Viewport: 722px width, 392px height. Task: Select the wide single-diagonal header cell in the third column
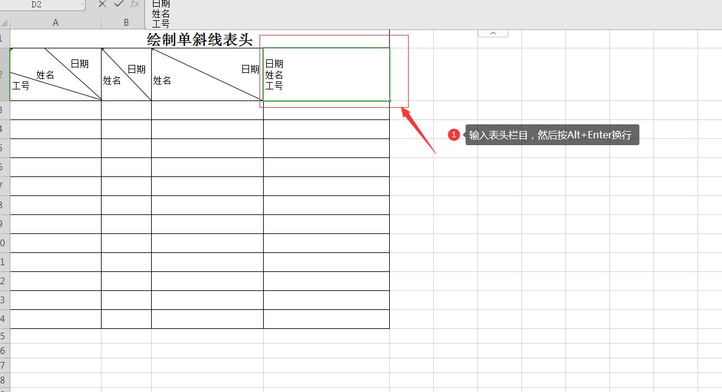[x=207, y=74]
